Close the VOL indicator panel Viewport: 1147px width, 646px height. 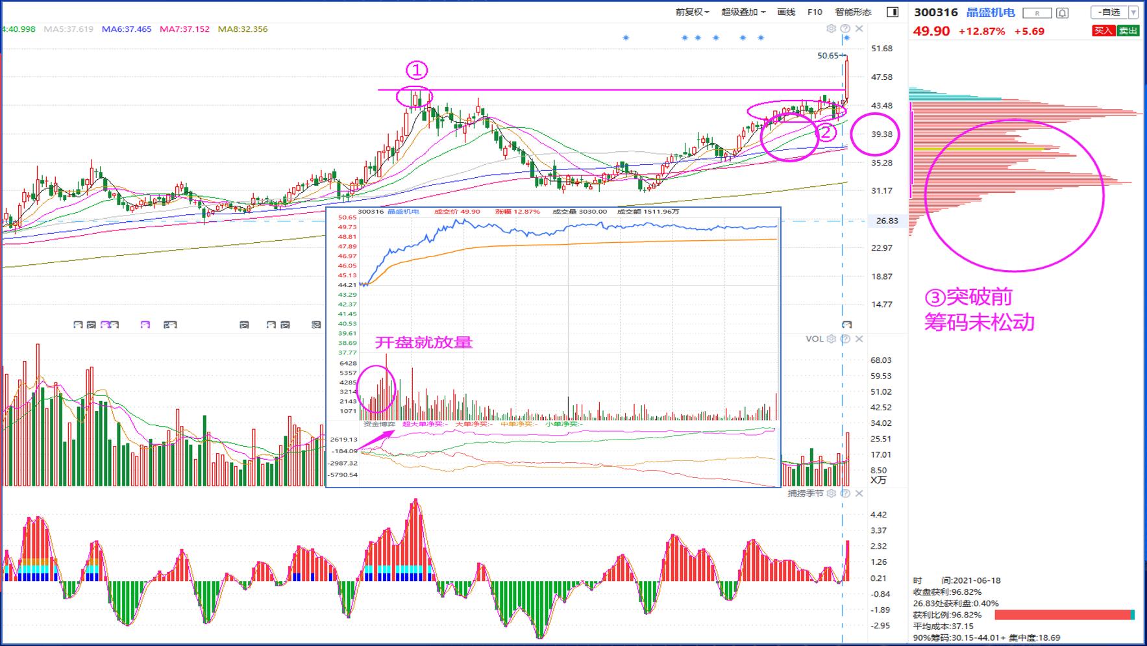point(859,339)
